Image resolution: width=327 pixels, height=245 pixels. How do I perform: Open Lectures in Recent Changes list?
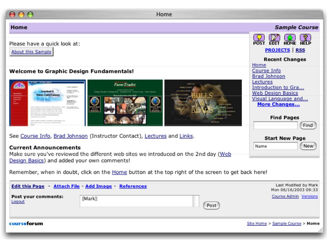click(x=262, y=82)
